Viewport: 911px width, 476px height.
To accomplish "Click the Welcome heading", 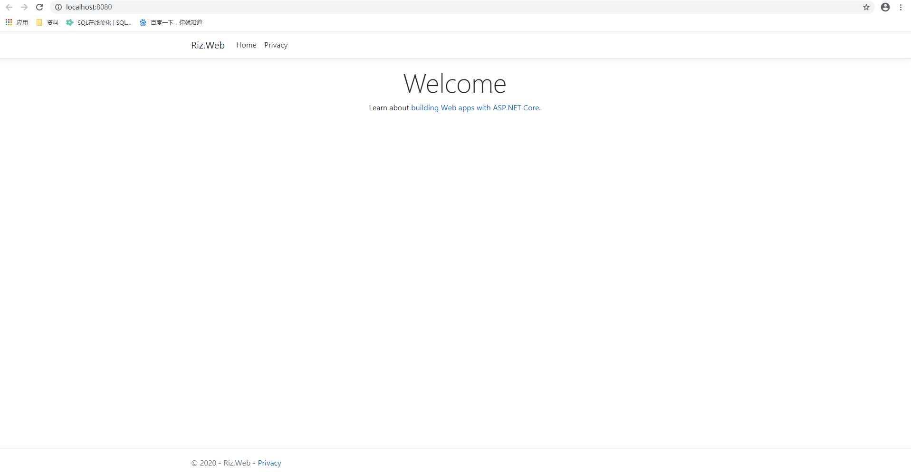I will coord(455,84).
